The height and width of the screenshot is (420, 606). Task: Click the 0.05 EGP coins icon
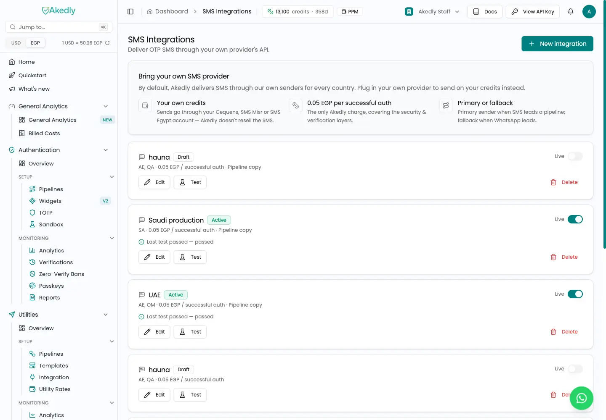[x=295, y=105]
